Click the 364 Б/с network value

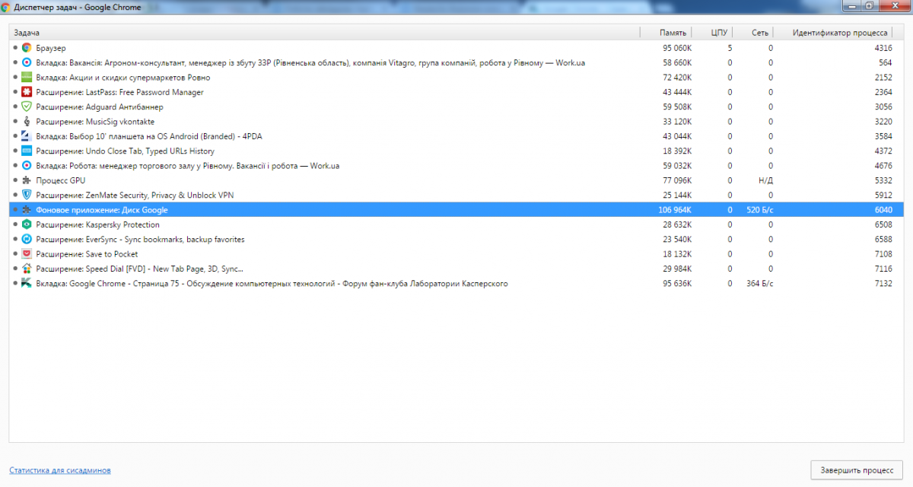pyautogui.click(x=759, y=284)
